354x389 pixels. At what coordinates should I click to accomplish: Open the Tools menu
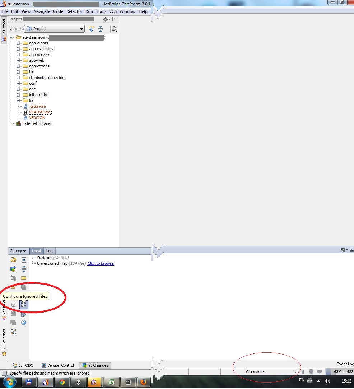coord(101,11)
